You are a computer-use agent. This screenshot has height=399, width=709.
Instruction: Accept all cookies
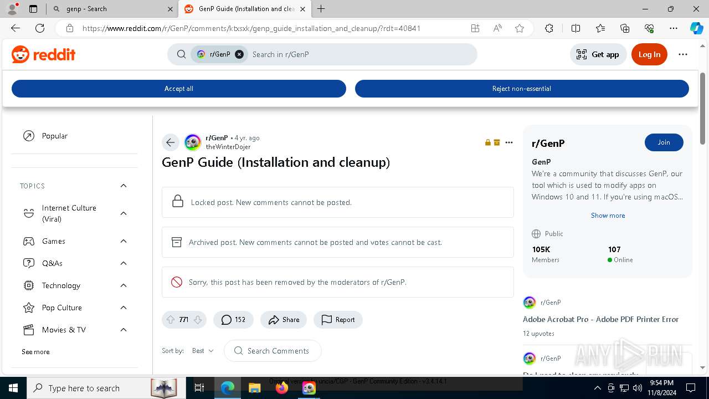[178, 89]
